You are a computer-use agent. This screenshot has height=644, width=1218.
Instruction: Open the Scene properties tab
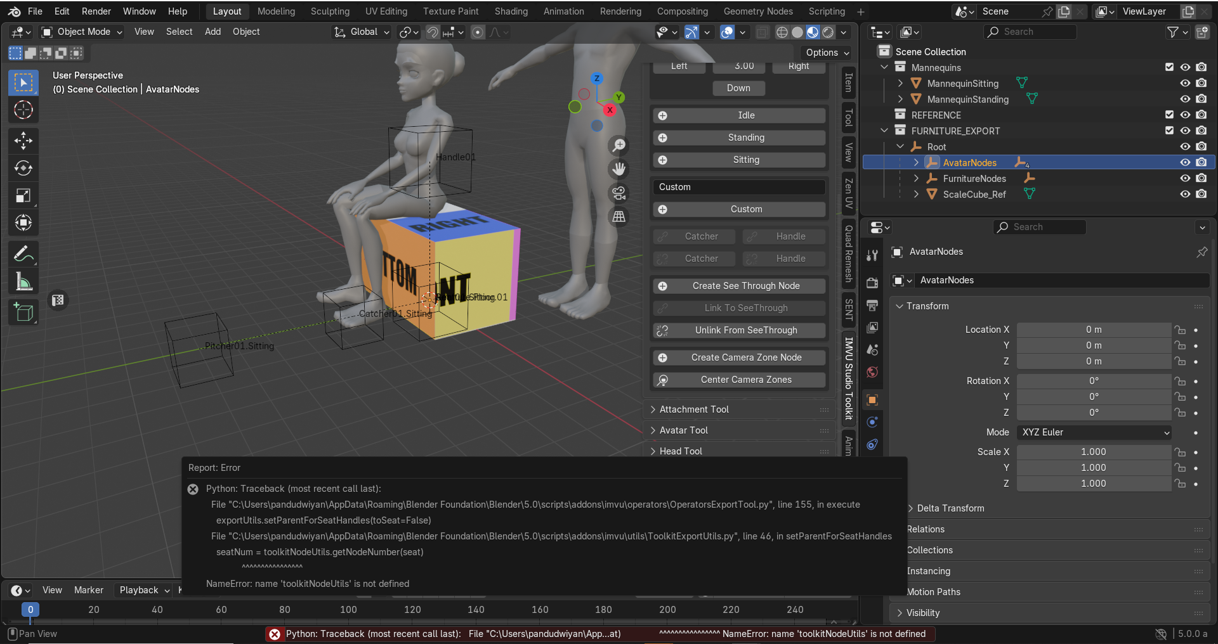coord(872,349)
